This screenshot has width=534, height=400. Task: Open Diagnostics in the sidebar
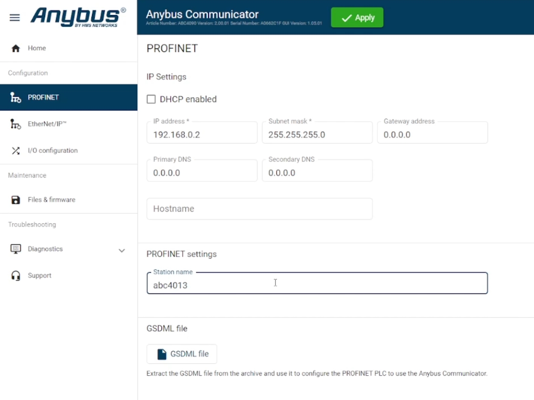click(x=68, y=249)
